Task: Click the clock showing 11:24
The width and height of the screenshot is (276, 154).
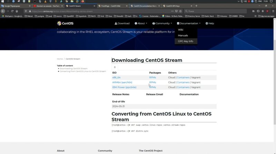Action: point(266,1)
